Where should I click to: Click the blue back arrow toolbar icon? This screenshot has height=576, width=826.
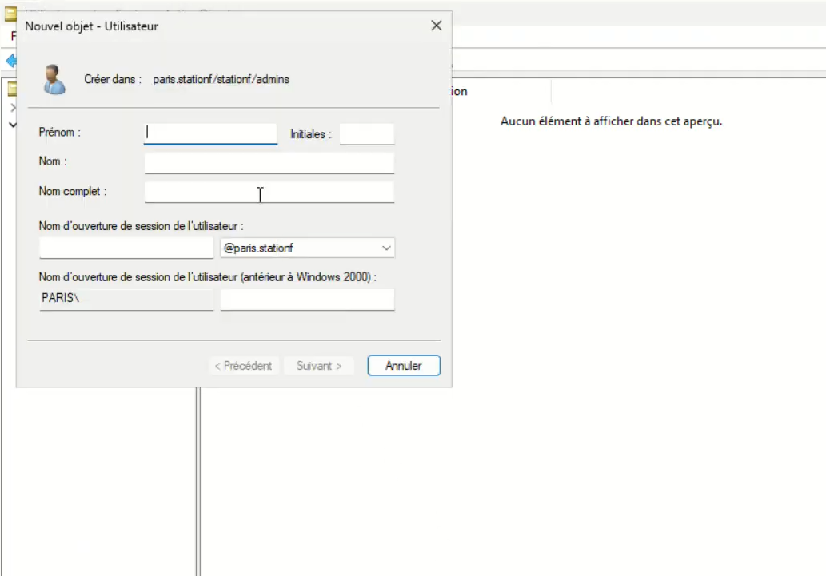pyautogui.click(x=10, y=61)
